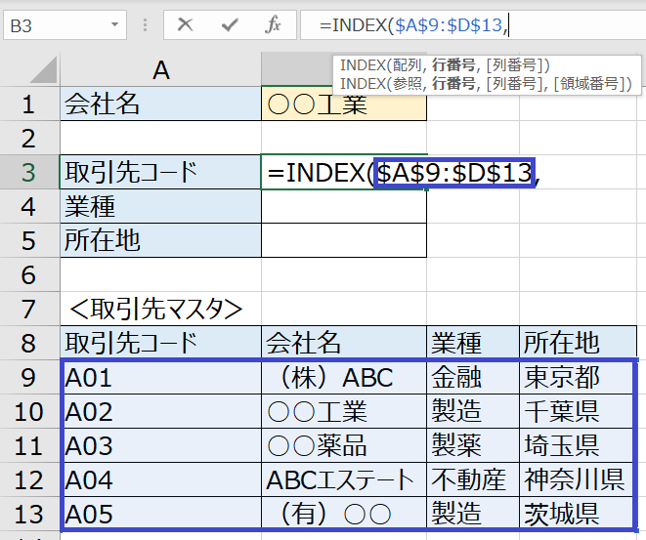
Task: Click the second INDEX(参照 syntax tooltip line
Action: click(486, 84)
